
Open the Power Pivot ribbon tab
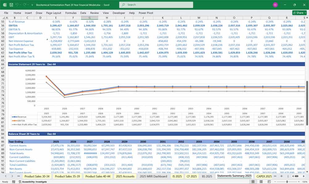(x=146, y=13)
